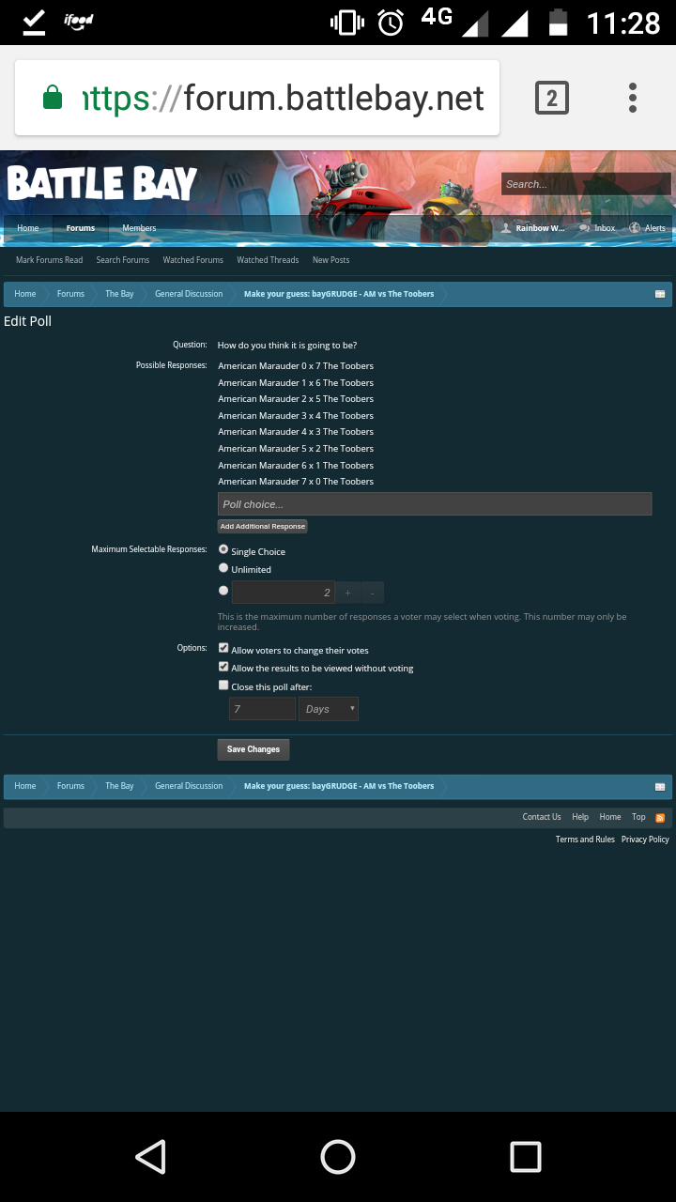The width and height of the screenshot is (676, 1202).
Task: Open the Days unit dropdown
Action: [x=329, y=709]
